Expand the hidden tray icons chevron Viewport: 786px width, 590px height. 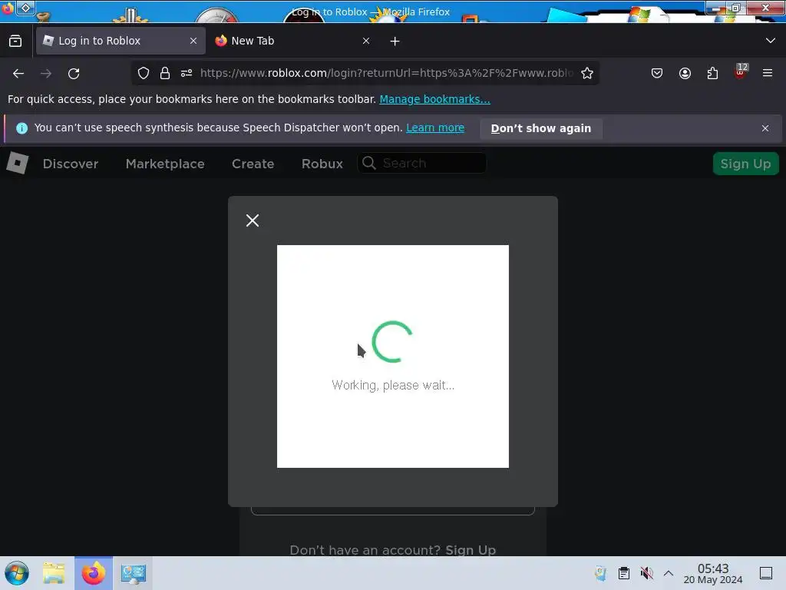[669, 573]
